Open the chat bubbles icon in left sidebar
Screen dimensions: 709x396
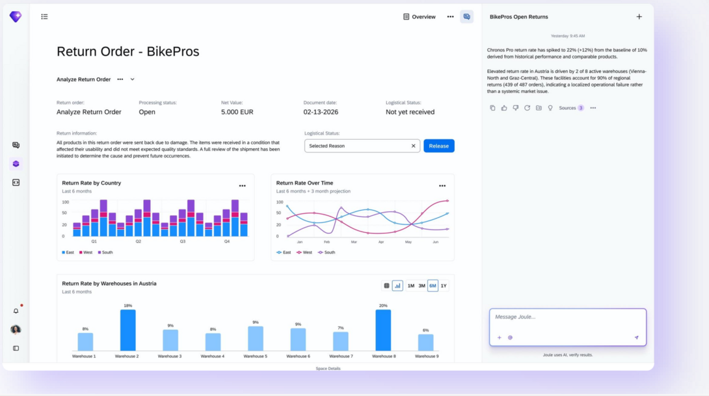pyautogui.click(x=16, y=145)
